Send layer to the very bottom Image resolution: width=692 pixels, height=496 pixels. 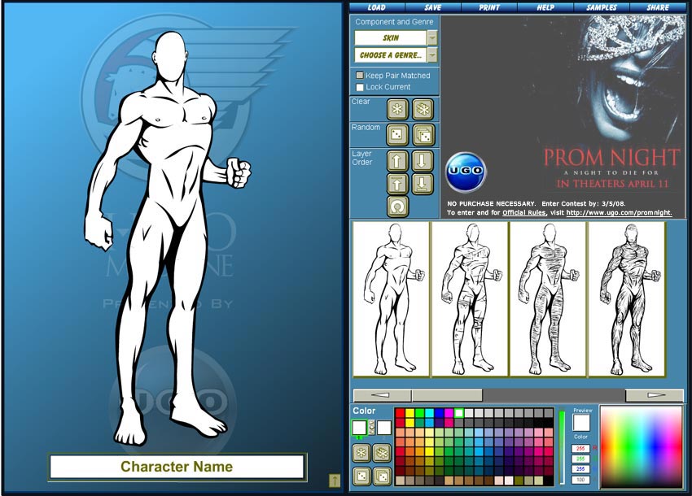click(x=422, y=184)
